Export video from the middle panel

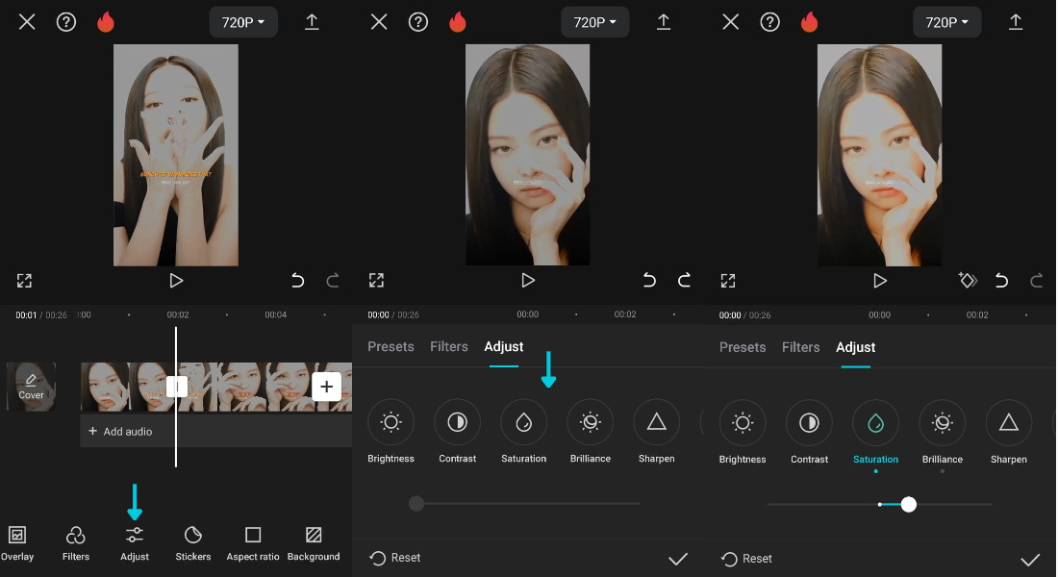click(x=664, y=21)
